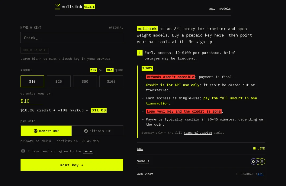Image resolution: width=286 pixels, height=186 pixels.
Task: Click the "web chat" row label
Action: (x=145, y=174)
